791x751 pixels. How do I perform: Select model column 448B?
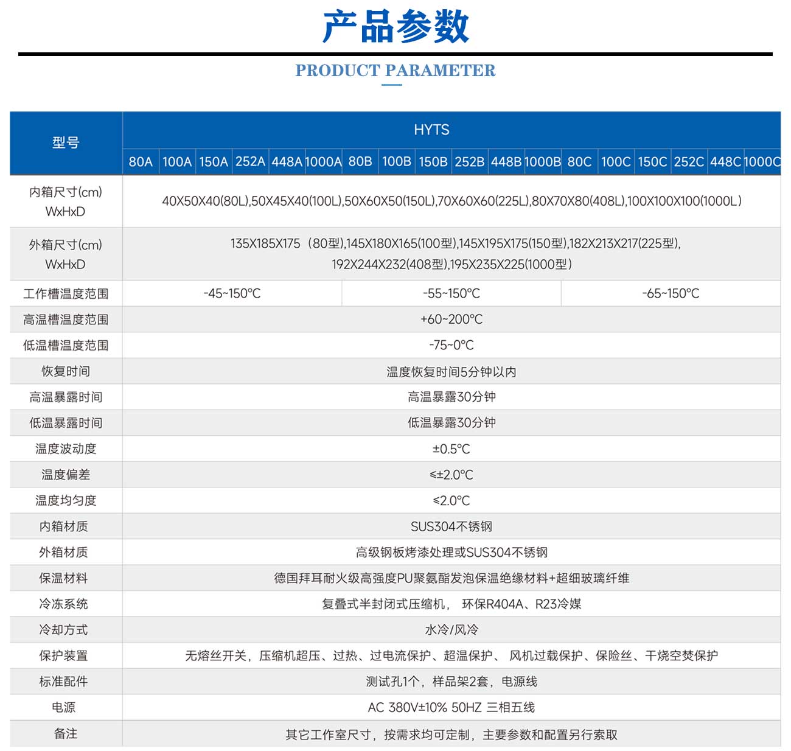click(506, 162)
